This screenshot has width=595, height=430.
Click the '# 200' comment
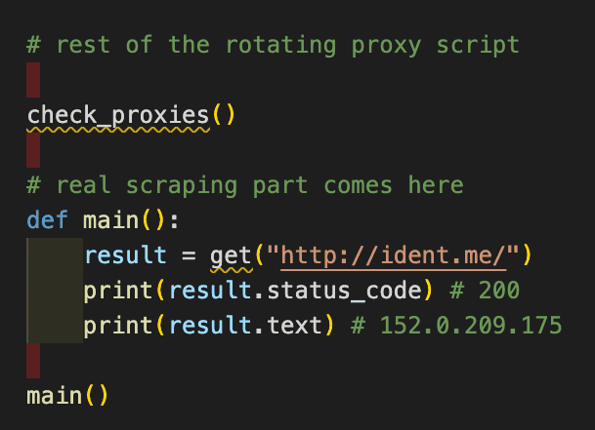(485, 291)
